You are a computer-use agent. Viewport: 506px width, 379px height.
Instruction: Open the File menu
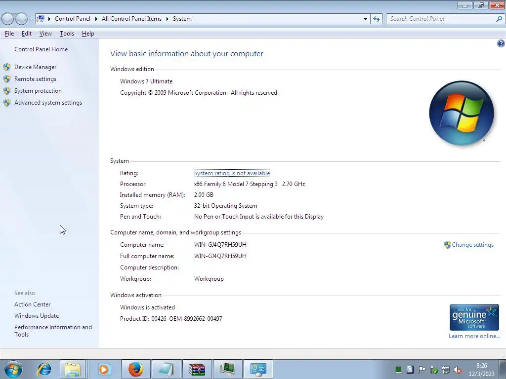click(x=9, y=34)
